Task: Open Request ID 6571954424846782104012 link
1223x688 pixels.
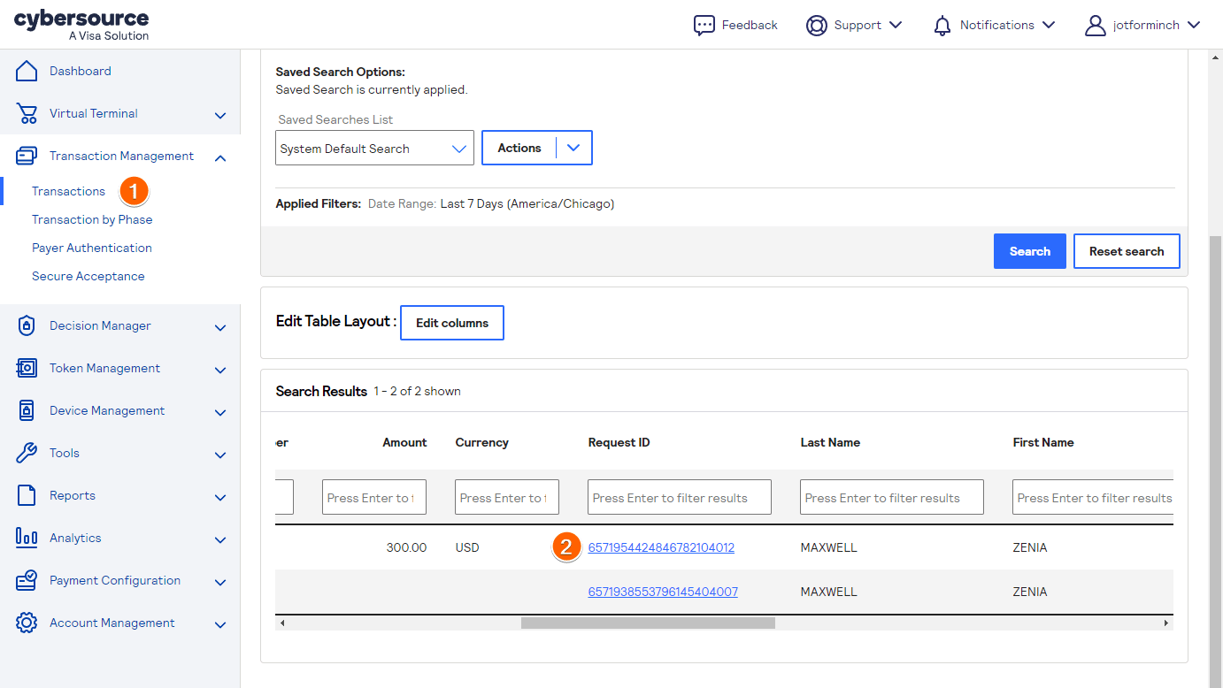Action: pos(661,547)
